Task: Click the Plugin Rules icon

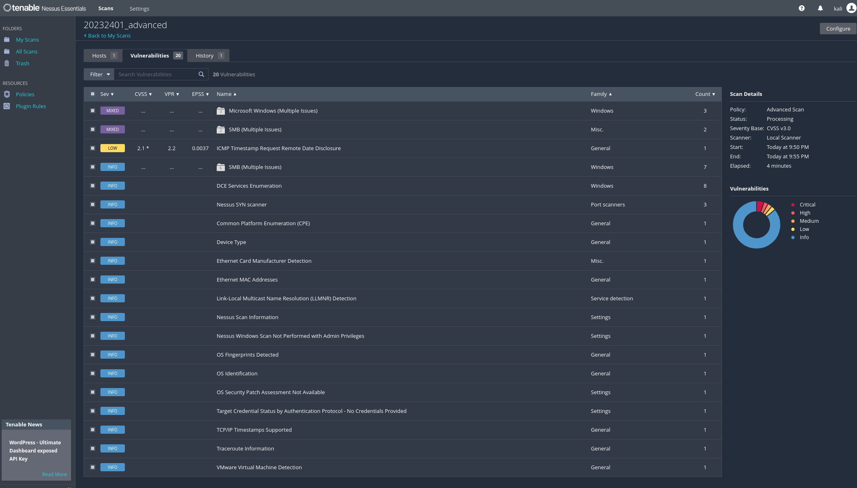Action: pyautogui.click(x=7, y=106)
